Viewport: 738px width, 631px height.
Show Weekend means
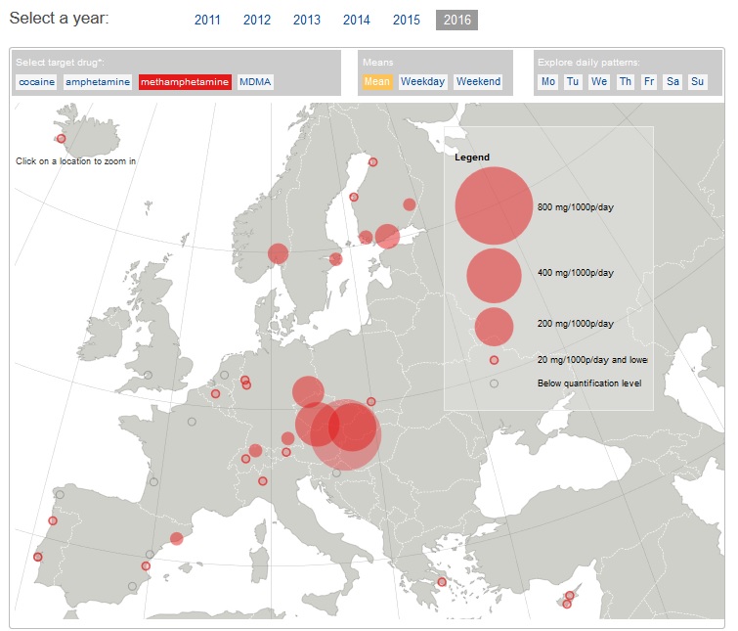[x=478, y=82]
